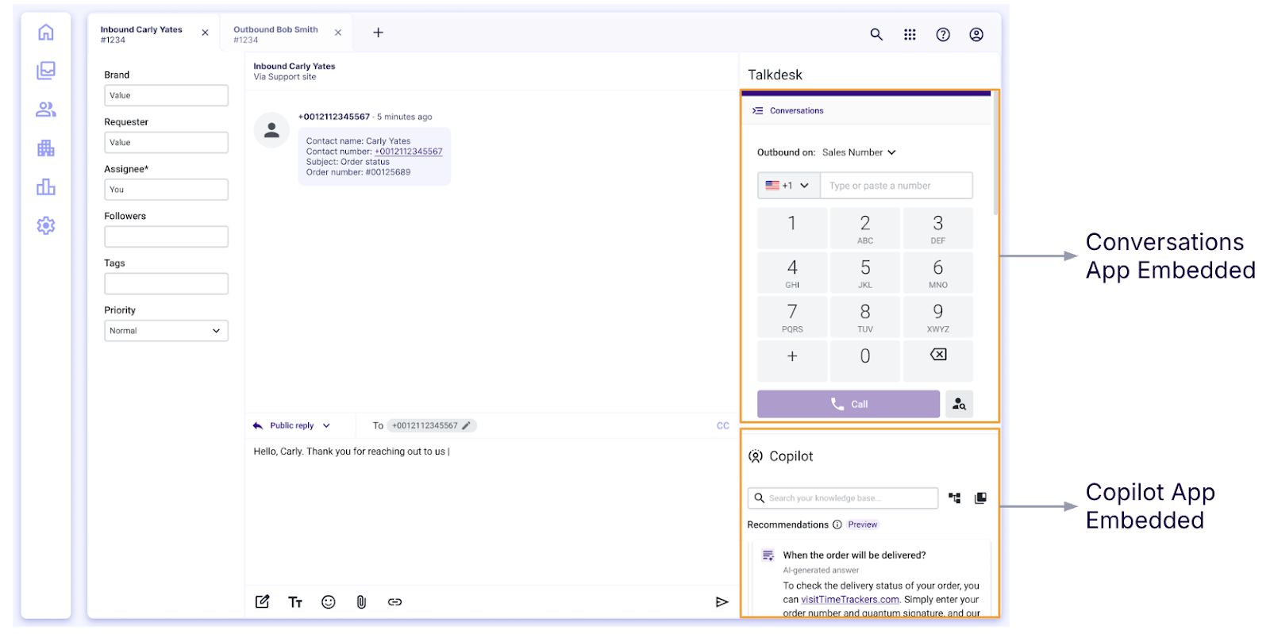Open the Priority dropdown set to Normal

[x=166, y=331]
